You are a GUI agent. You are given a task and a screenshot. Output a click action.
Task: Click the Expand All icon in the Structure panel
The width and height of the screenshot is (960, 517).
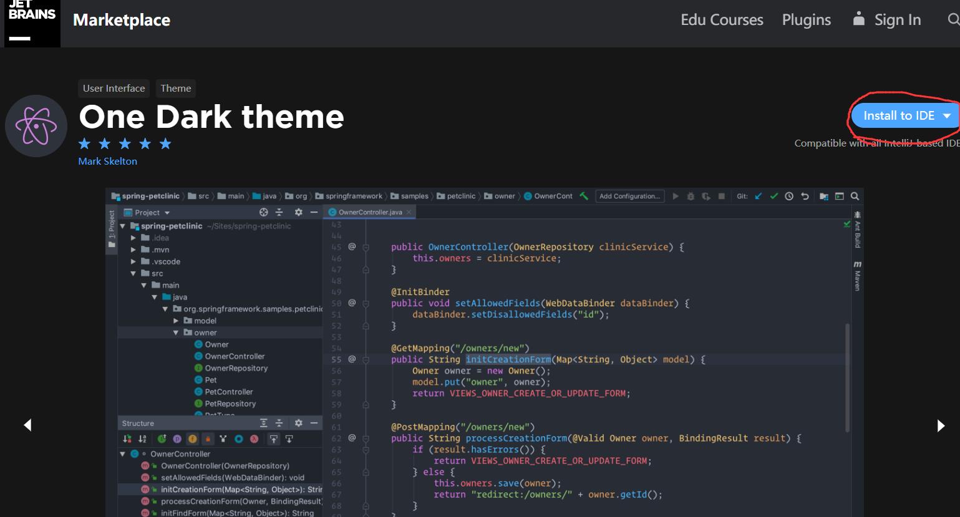click(x=263, y=423)
